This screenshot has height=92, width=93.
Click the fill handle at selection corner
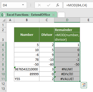(x=80, y=81)
